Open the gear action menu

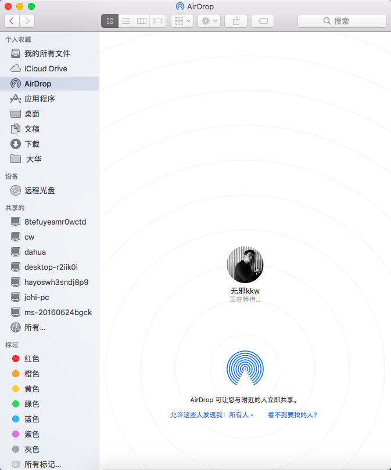click(209, 21)
